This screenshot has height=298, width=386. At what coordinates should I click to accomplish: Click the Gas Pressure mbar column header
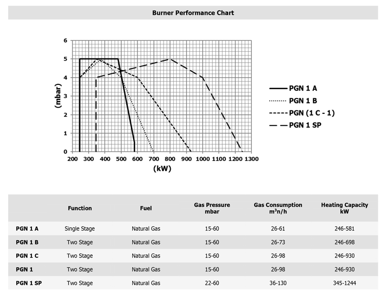[x=212, y=208]
